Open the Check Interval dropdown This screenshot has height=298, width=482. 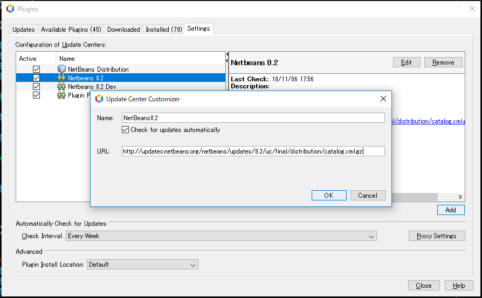coord(221,236)
